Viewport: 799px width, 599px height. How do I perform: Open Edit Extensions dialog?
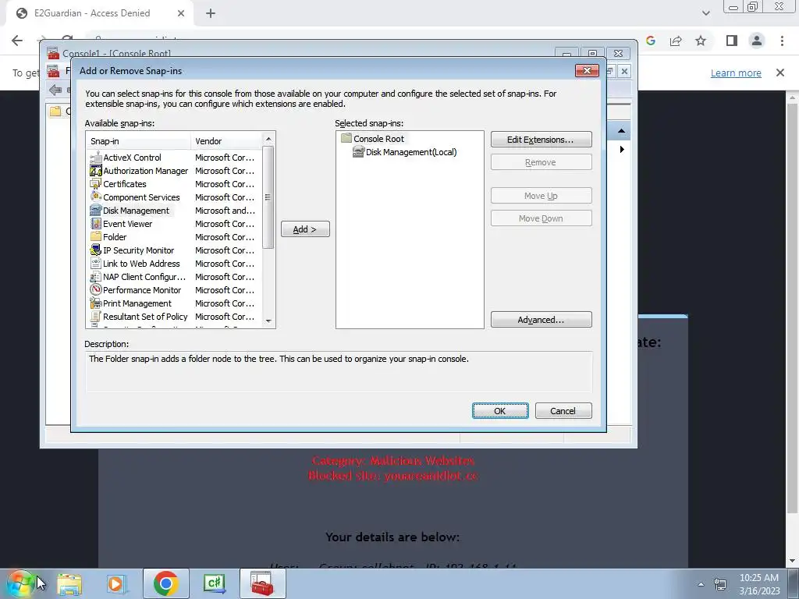pyautogui.click(x=542, y=140)
